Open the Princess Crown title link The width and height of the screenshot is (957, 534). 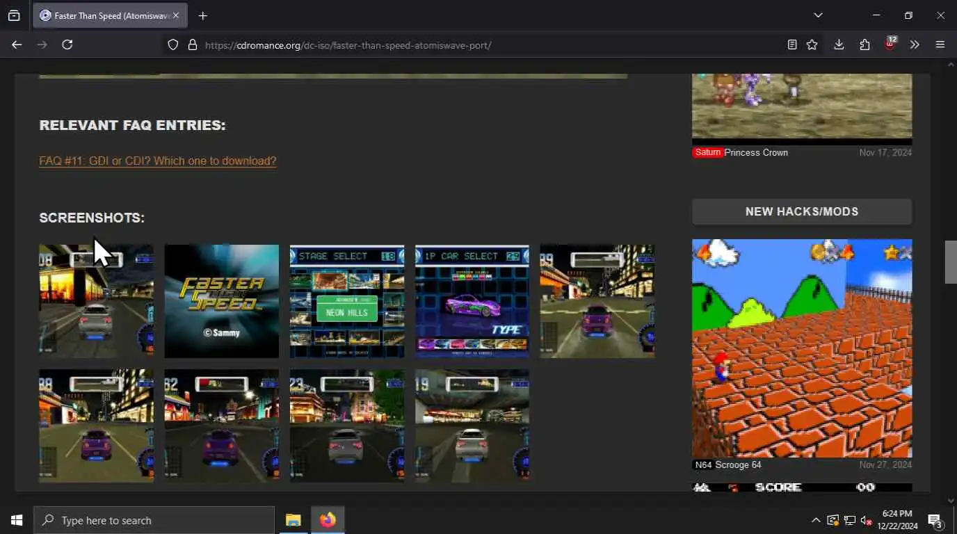click(756, 152)
